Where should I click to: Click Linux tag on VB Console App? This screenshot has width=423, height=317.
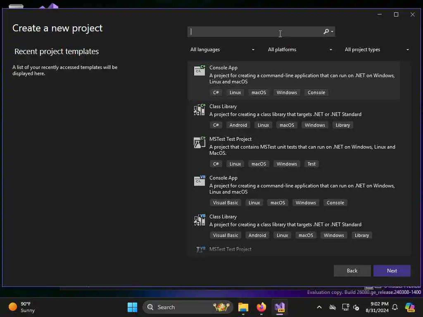pos(254,203)
